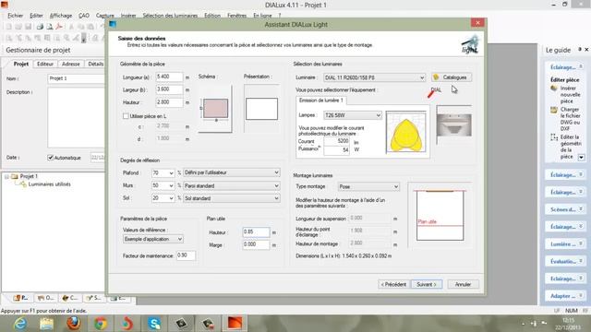
Task: Toggle the Automatique date checkbox
Action: click(x=50, y=158)
